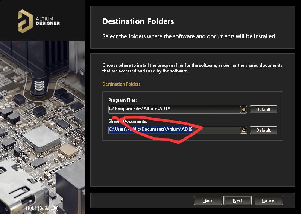This screenshot has width=301, height=214.
Task: Click the ALTIUM DESIGNER wordmark text
Action: click(48, 21)
